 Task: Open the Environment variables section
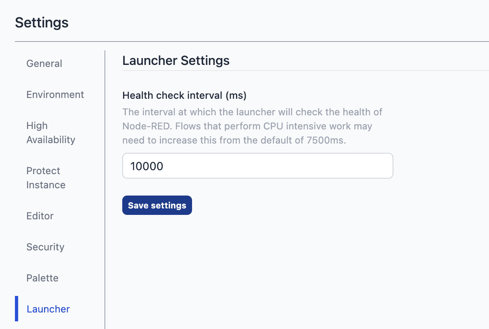[55, 94]
